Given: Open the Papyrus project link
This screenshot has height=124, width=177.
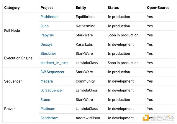Looking at the screenshot, I should tap(47, 35).
